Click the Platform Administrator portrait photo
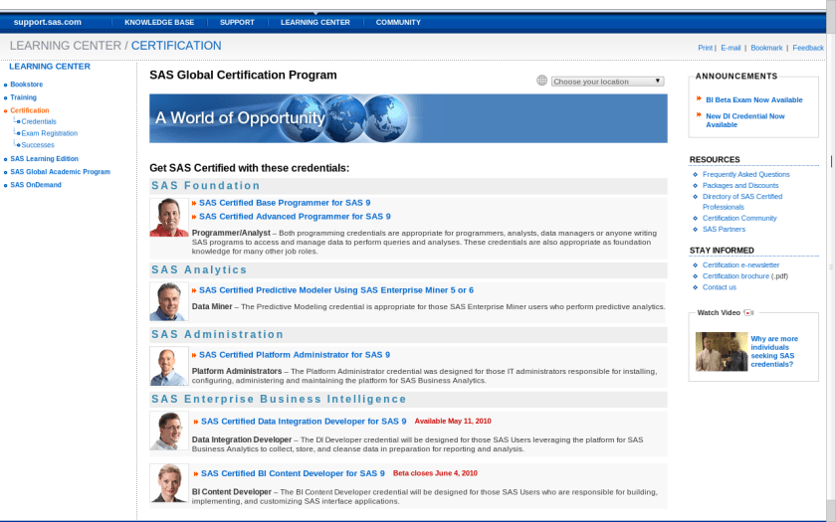 pos(168,365)
